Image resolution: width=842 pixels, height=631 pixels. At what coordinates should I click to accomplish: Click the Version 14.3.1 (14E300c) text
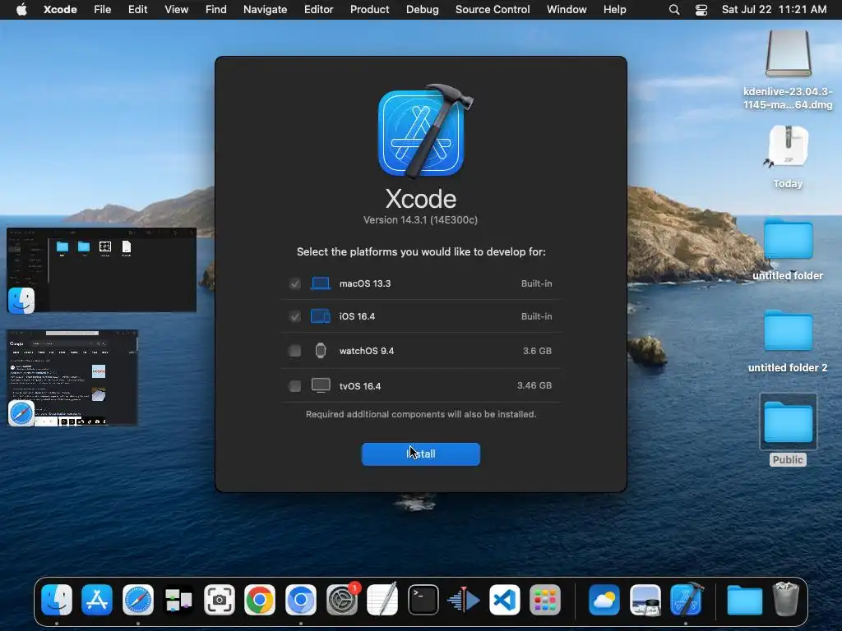point(420,220)
